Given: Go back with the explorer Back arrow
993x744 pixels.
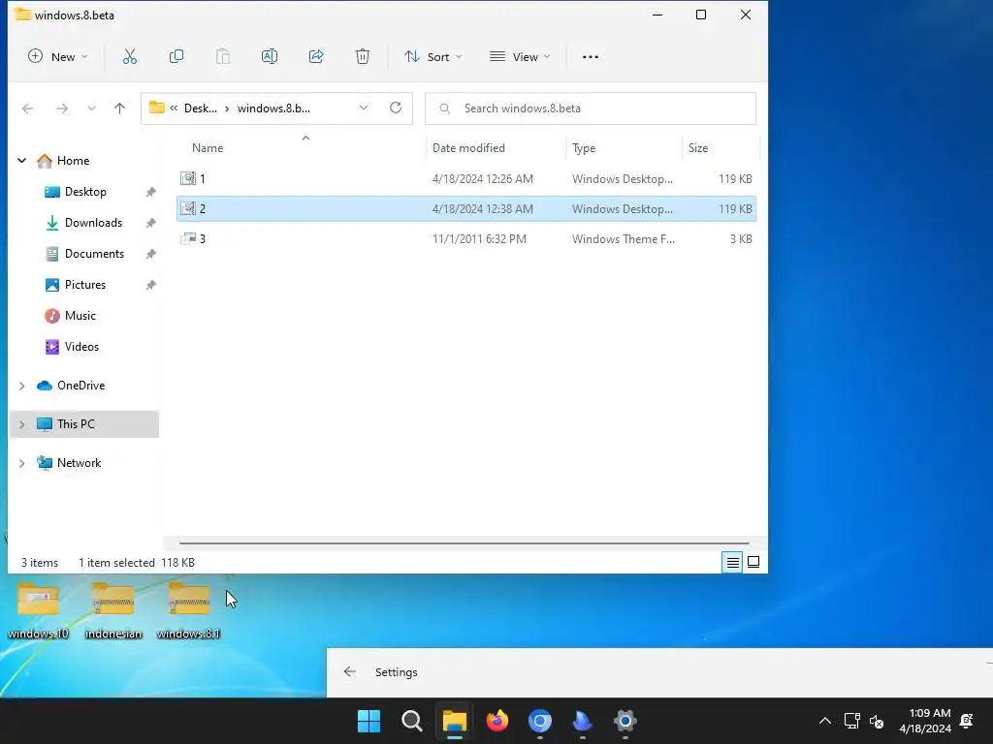Looking at the screenshot, I should click(28, 108).
